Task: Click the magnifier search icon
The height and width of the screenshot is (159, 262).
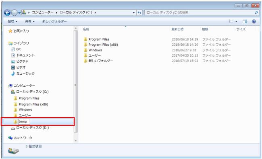Action: (256, 13)
